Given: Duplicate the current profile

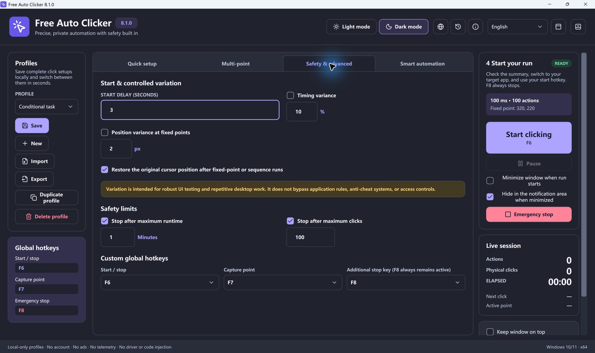Looking at the screenshot, I should [x=46, y=198].
